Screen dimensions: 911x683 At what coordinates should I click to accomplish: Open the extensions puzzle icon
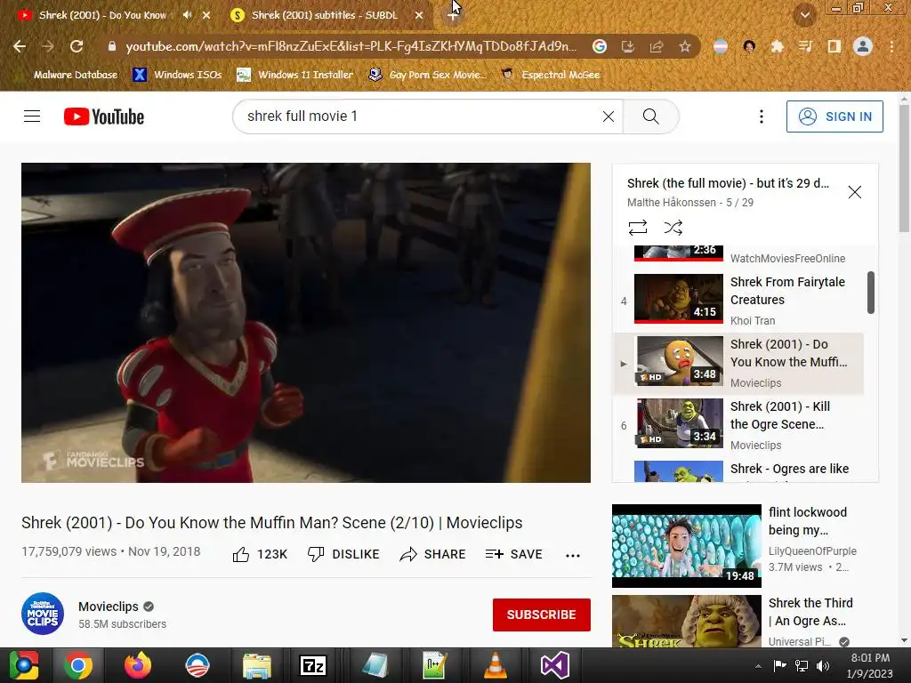777,46
